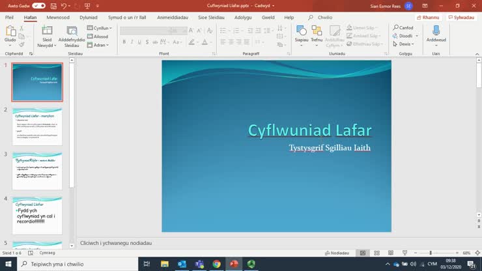
Task: Switch to the Mewnosod tab
Action: 58,18
